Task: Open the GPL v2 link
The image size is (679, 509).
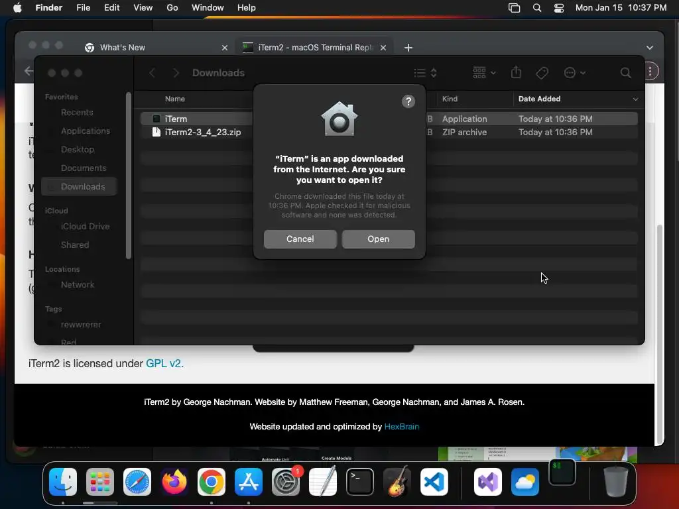Action: point(164,363)
